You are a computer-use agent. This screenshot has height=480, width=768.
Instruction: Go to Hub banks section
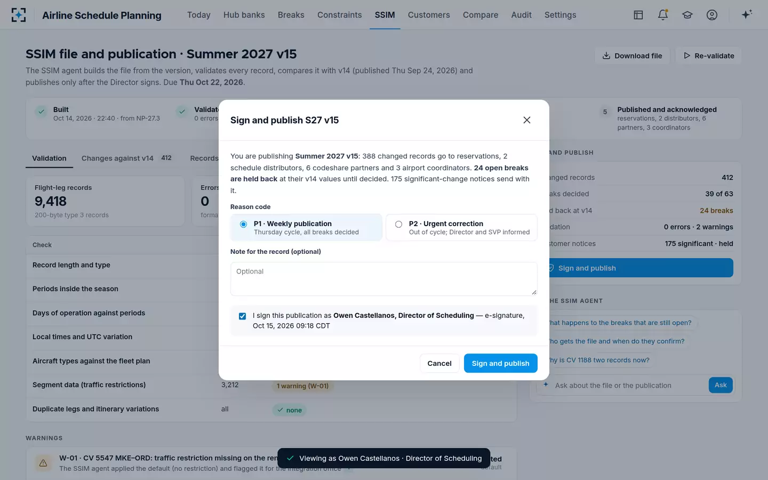[x=244, y=15]
